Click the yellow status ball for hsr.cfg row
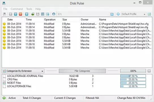The height and width of the screenshot is (102, 154). click(4, 24)
